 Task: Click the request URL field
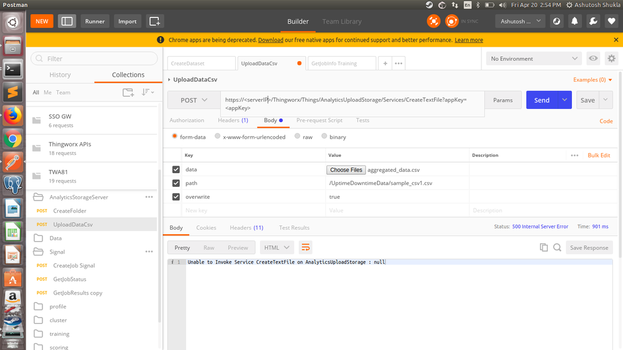[x=352, y=103]
